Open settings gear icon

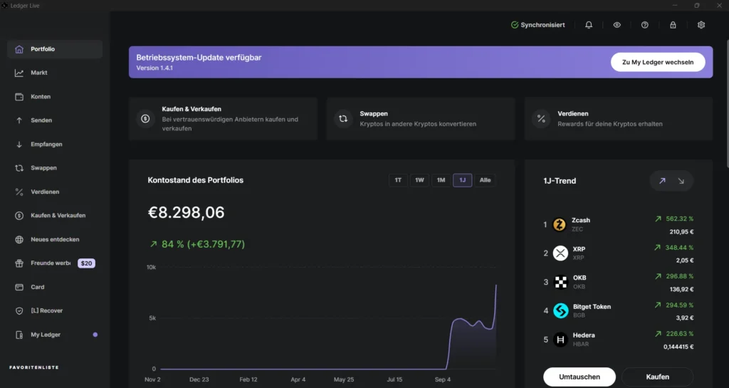click(x=701, y=25)
